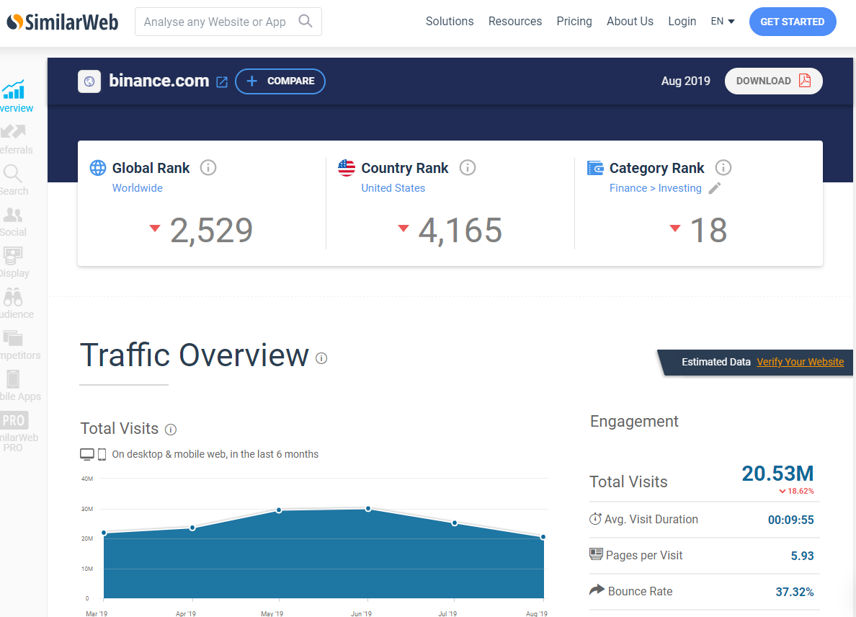
Task: Download the report with the DOWNLOAD button
Action: tap(774, 81)
